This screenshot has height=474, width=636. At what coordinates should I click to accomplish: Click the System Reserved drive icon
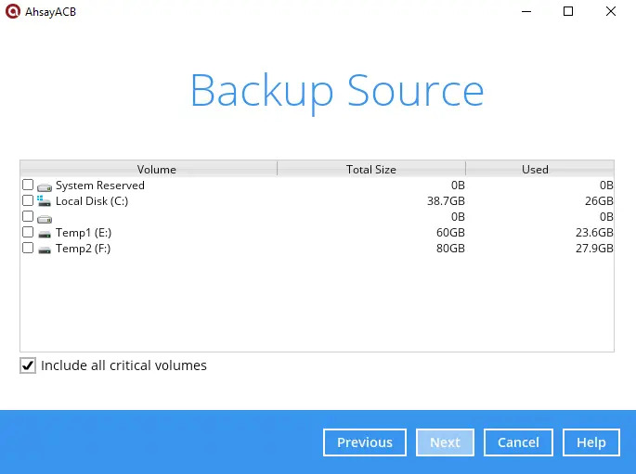pos(45,186)
